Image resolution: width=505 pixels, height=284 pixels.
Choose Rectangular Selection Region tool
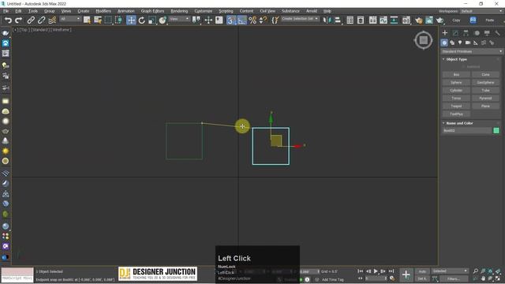click(x=108, y=21)
